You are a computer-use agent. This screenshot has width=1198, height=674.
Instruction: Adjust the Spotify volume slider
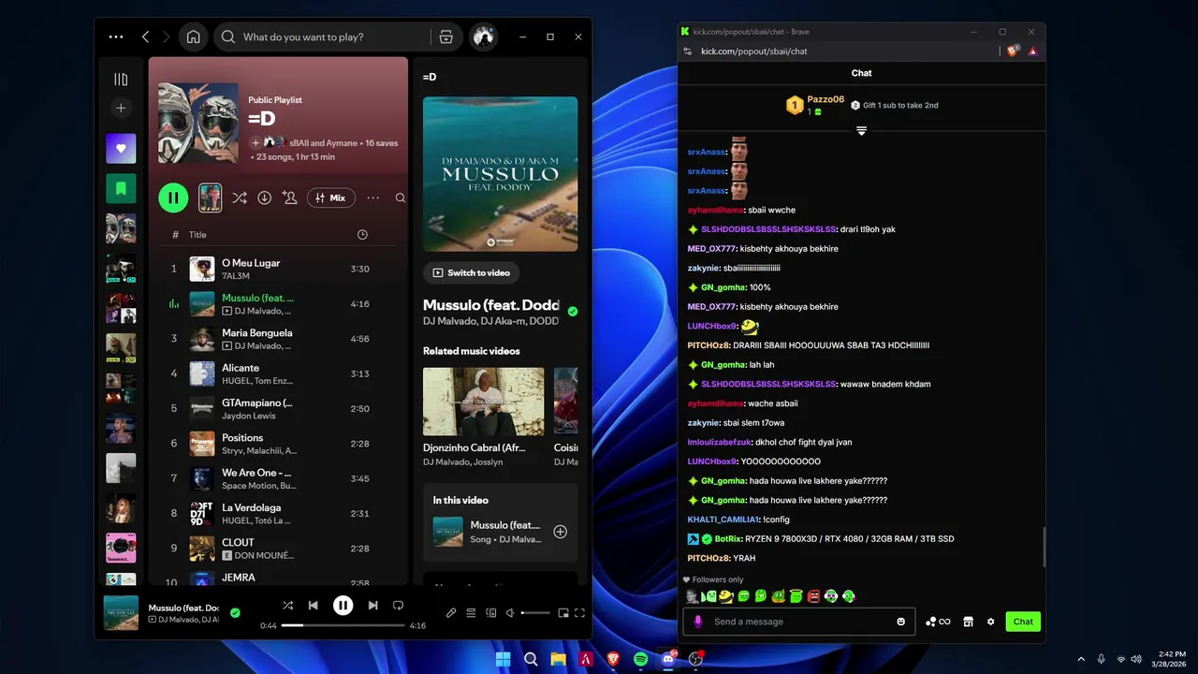535,613
